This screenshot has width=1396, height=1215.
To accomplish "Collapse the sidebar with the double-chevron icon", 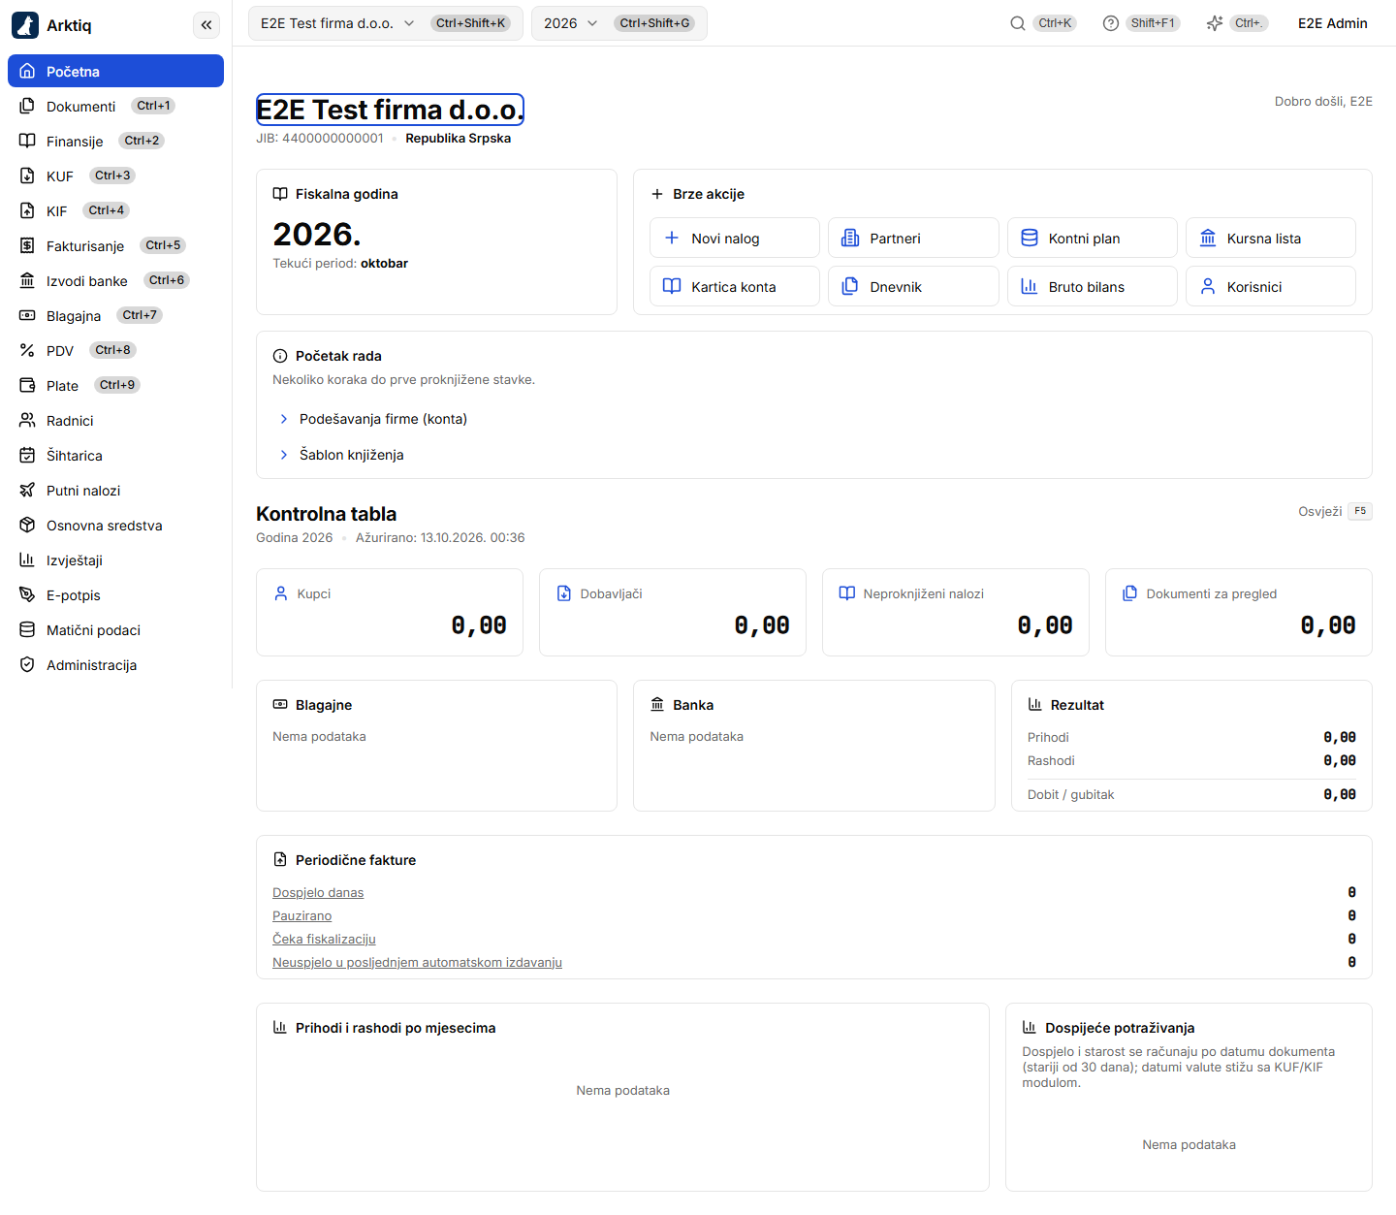I will [x=206, y=25].
